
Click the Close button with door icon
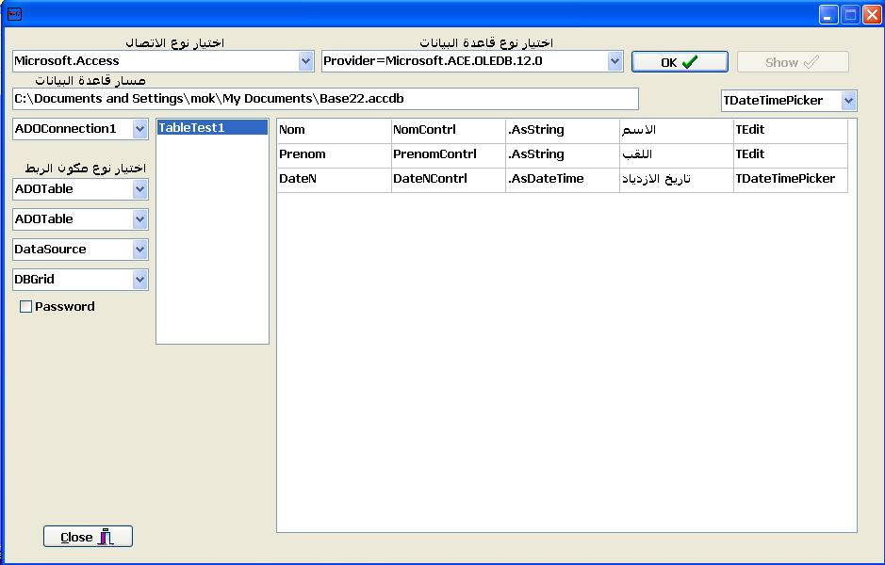point(88,537)
